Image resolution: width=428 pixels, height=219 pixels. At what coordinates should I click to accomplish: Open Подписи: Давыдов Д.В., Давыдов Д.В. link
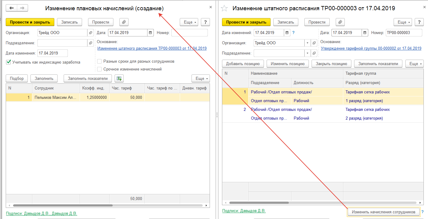pos(42,213)
